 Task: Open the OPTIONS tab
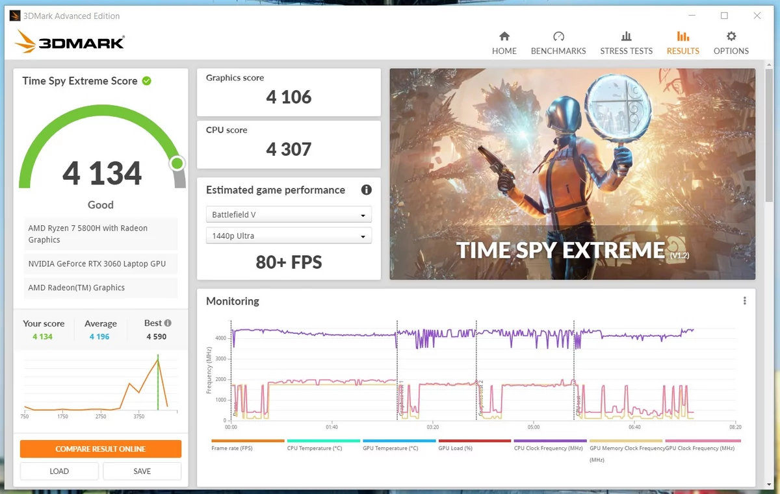(x=731, y=43)
